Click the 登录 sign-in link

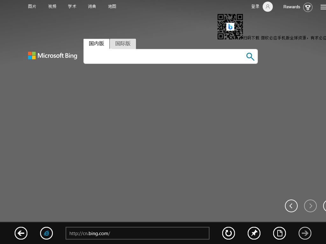point(255,7)
